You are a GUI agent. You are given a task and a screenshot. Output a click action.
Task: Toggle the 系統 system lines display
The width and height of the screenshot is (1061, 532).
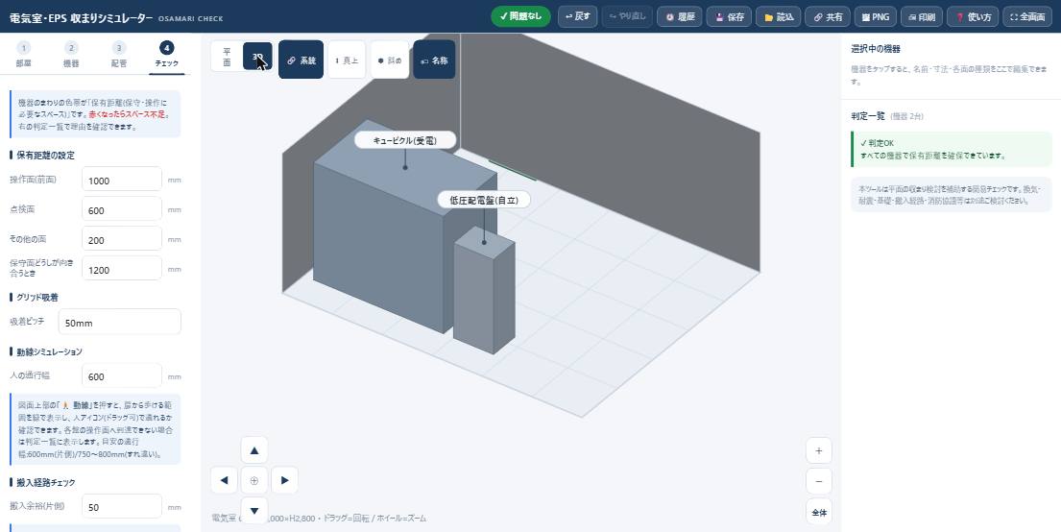click(x=301, y=60)
